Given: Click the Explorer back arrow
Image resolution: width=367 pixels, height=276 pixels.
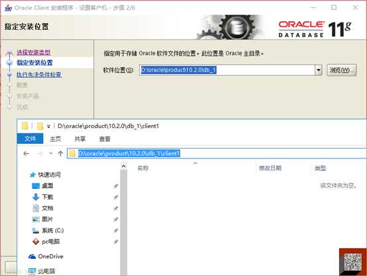Looking at the screenshot, I should (x=26, y=153).
